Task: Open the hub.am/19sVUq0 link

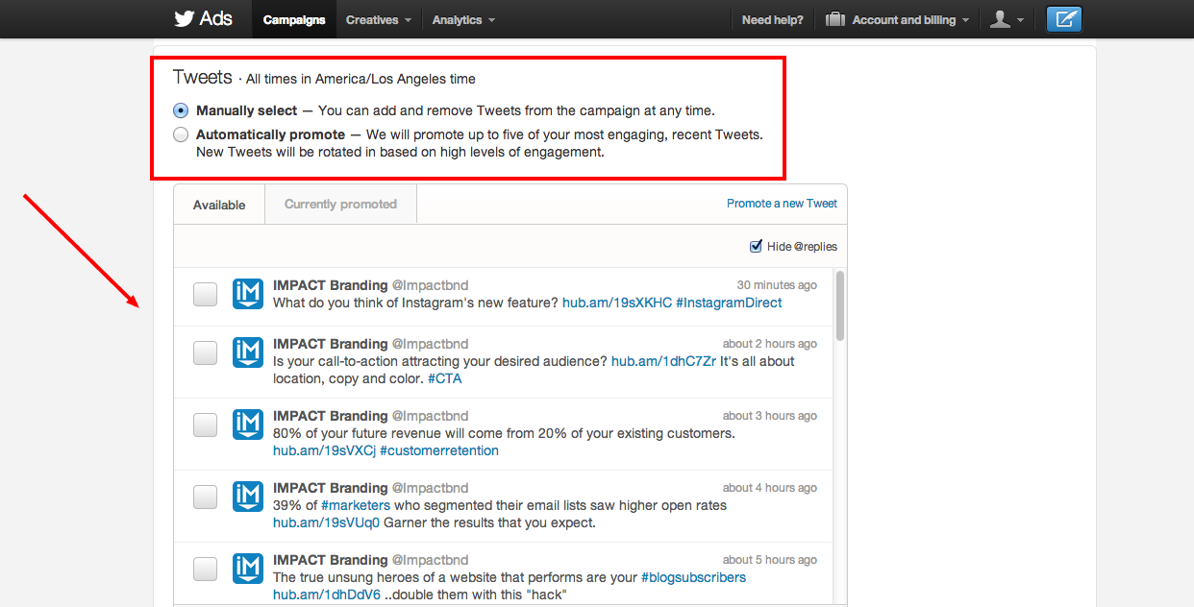Action: click(326, 522)
